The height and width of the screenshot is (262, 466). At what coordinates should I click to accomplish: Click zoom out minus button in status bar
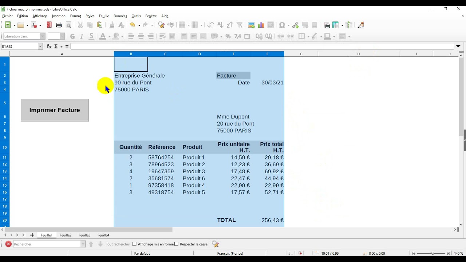(x=414, y=253)
